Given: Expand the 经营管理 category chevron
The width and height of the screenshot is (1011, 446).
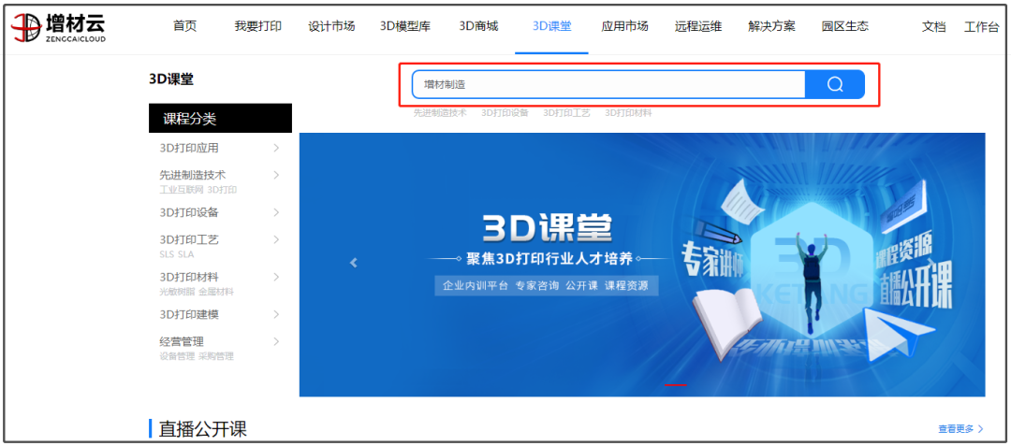Looking at the screenshot, I should pyautogui.click(x=276, y=341).
